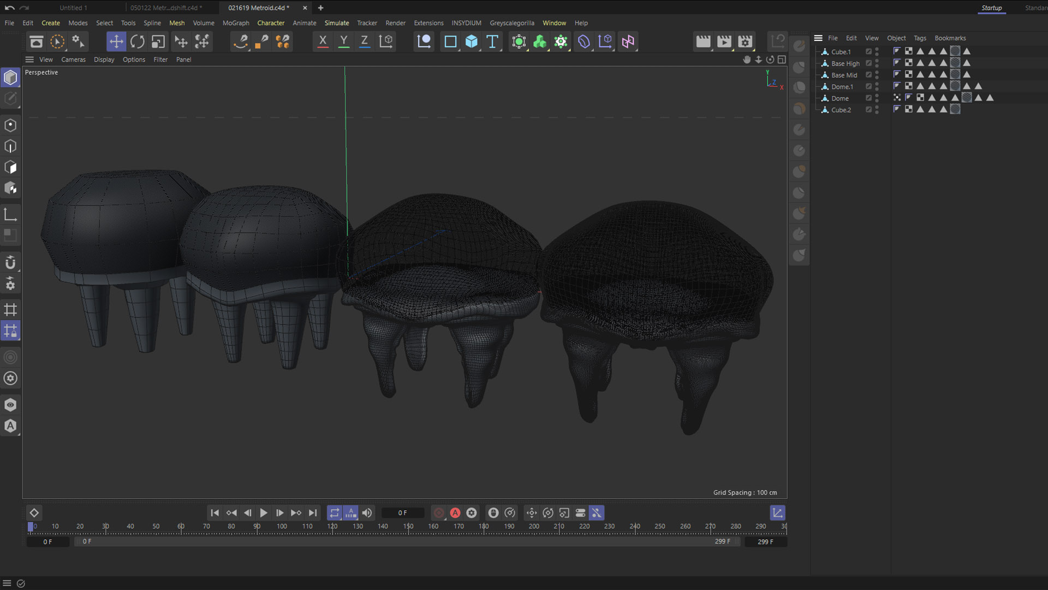Screen dimensions: 1048x590
Task: Select the Rotate tool
Action: tap(137, 42)
